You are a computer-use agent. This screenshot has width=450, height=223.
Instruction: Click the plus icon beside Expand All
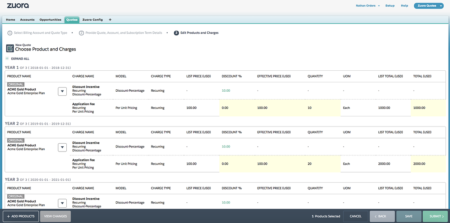(x=7, y=59)
